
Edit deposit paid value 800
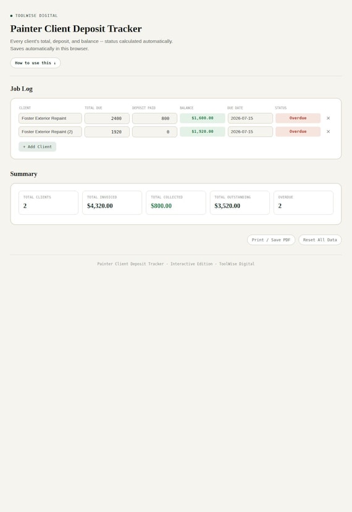155,118
